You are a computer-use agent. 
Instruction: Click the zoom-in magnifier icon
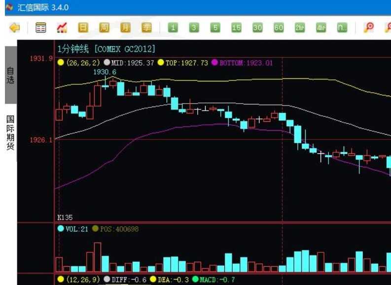(x=369, y=28)
